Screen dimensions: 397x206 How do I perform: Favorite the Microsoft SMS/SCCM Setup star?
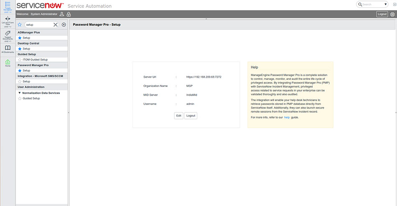tap(20, 82)
